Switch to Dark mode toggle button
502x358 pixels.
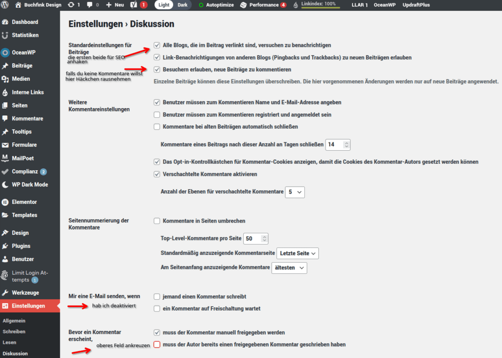tap(182, 5)
